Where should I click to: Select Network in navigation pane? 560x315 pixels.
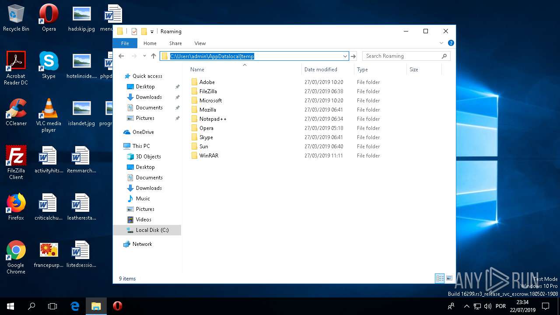point(138,244)
